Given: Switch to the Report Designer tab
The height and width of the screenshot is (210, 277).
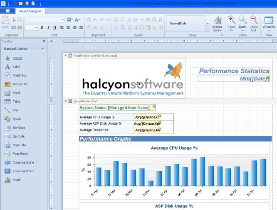Looking at the screenshot, I should [x=31, y=11].
